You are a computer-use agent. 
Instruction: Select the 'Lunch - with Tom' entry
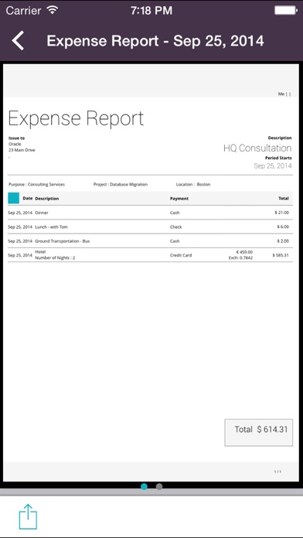[52, 226]
